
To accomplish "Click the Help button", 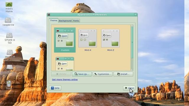I will [55, 88].
